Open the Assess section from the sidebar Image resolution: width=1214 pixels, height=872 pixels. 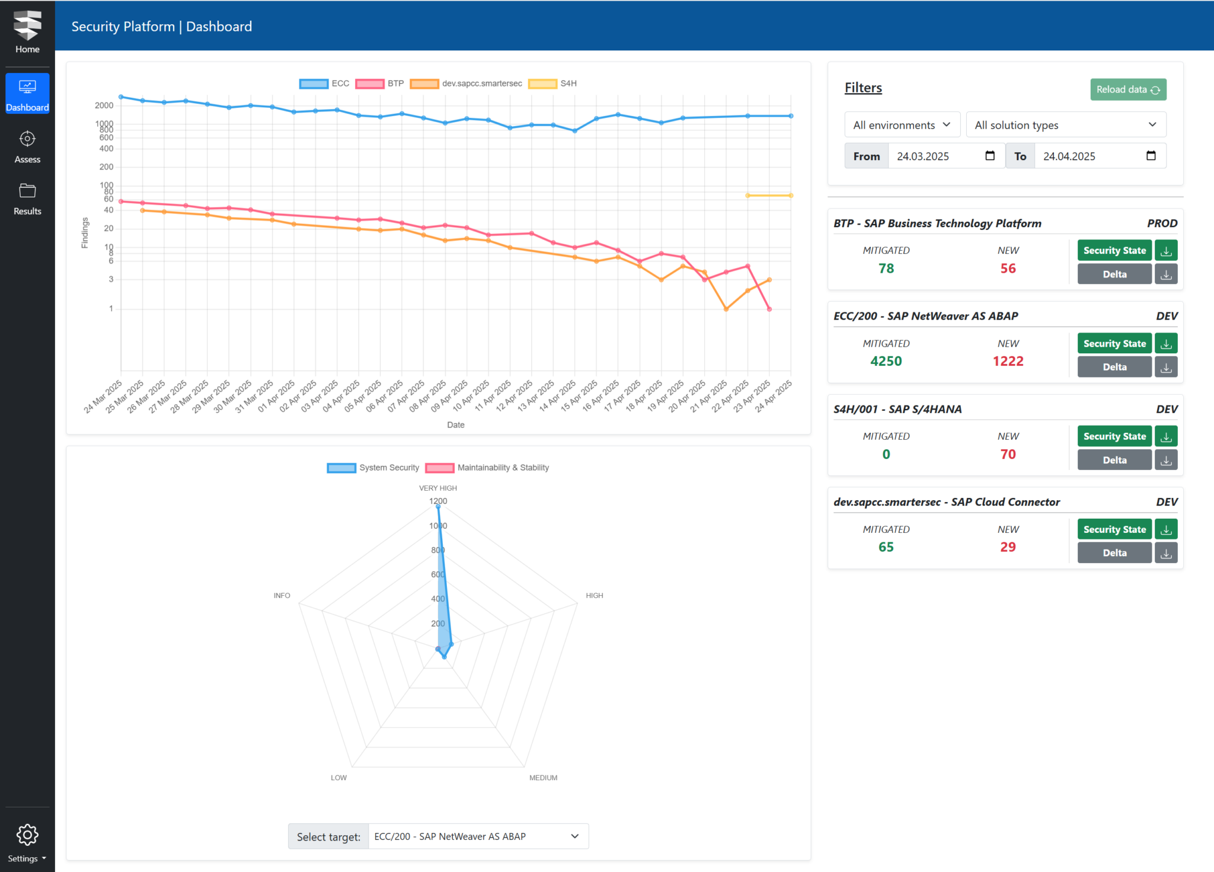click(27, 145)
